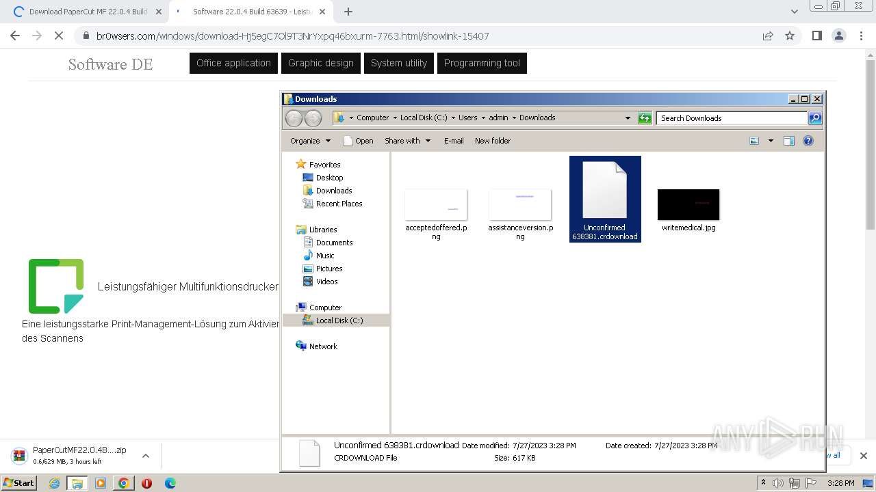Click the Open toolbar button in Explorer
Image resolution: width=876 pixels, height=492 pixels.
pyautogui.click(x=358, y=141)
